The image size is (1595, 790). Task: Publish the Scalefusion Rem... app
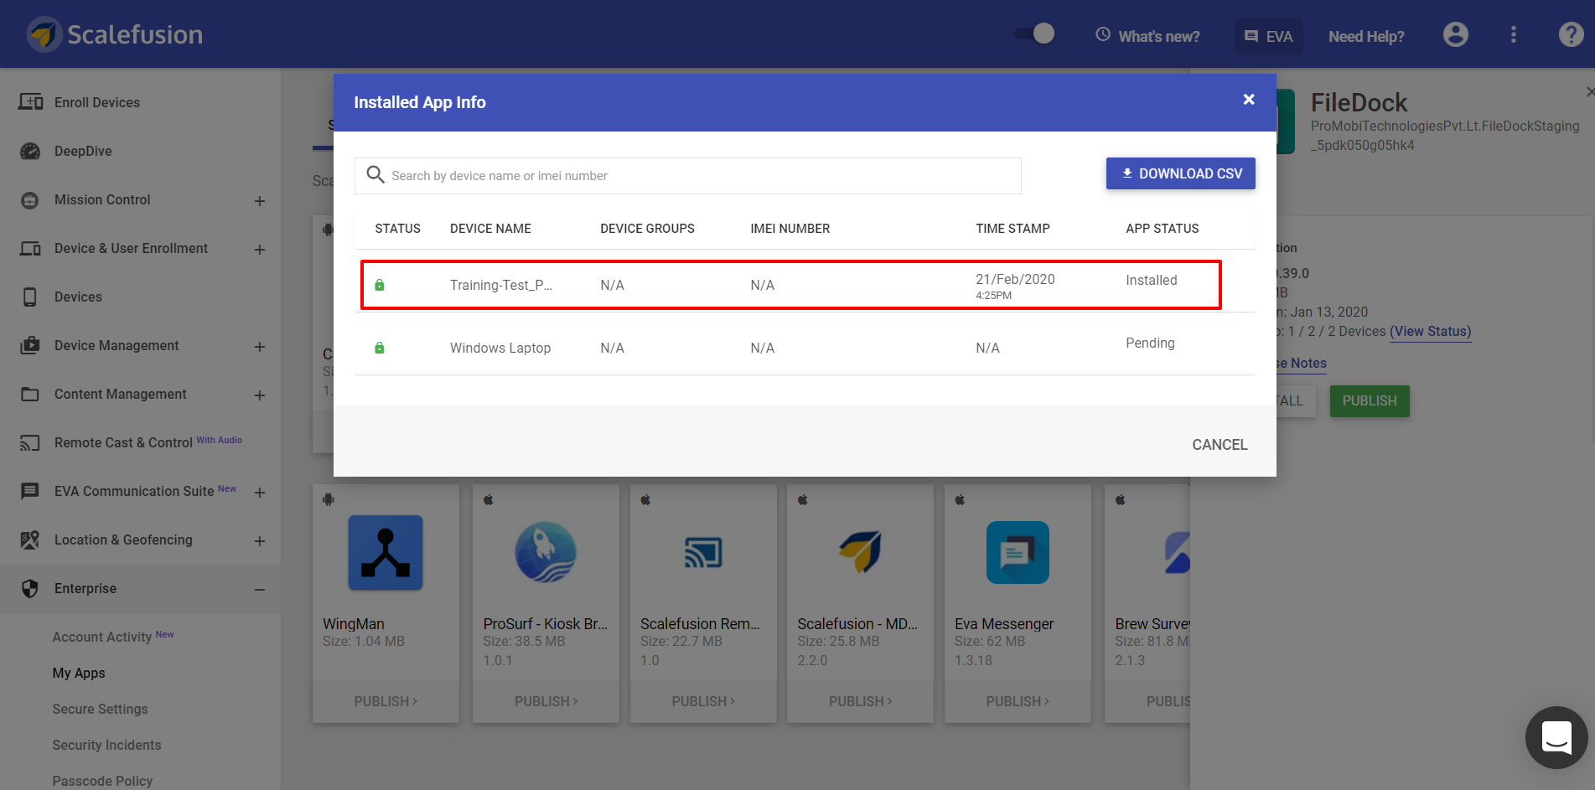point(703,701)
